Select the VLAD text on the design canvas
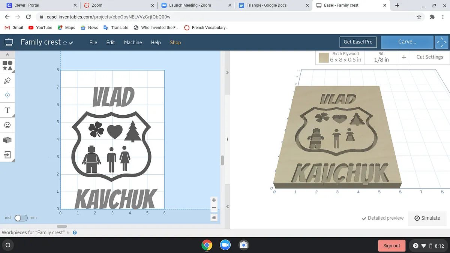This screenshot has width=450, height=253. tap(114, 97)
